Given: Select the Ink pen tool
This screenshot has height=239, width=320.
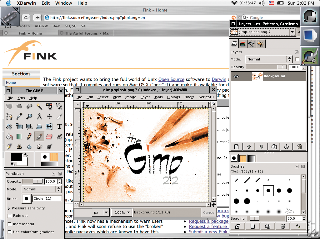Looking at the screenshot, I should [9, 146].
